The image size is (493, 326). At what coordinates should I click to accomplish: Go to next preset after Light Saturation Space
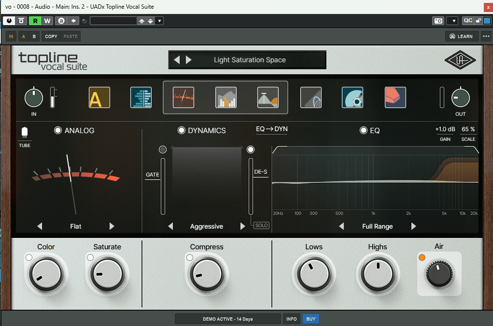point(189,60)
